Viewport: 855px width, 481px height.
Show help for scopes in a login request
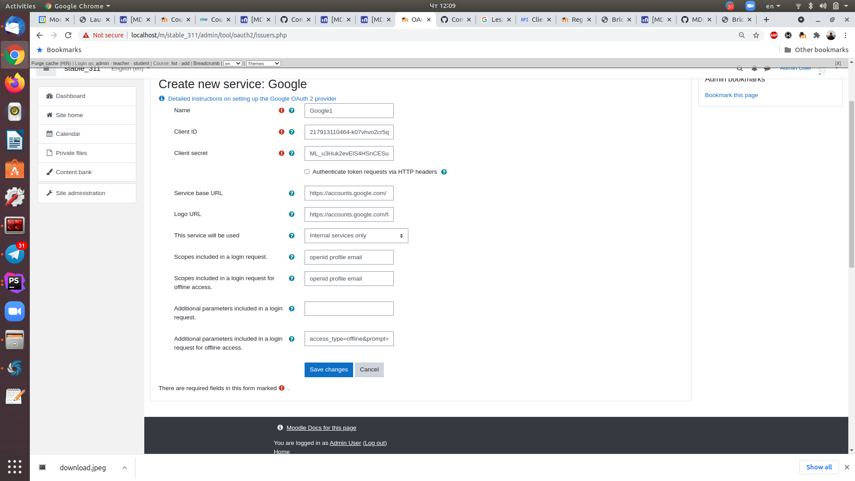(x=292, y=257)
